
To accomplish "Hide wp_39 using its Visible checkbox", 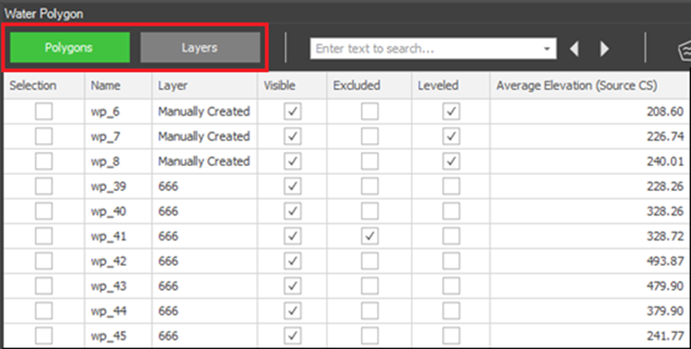I will tap(293, 186).
